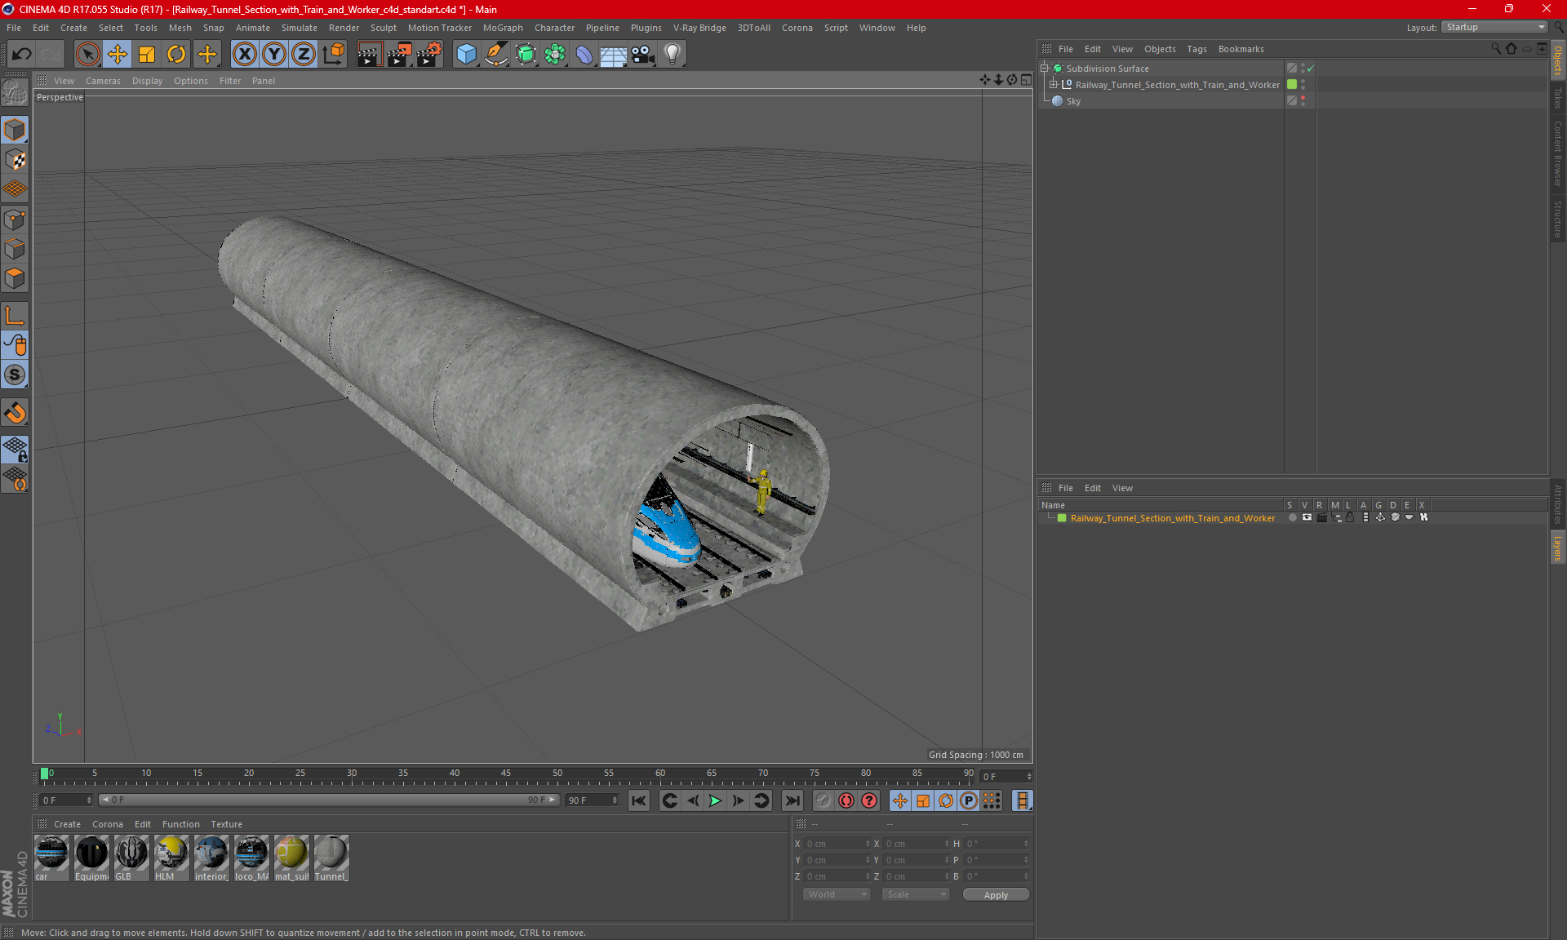The image size is (1567, 940).
Task: Go to start of animation
Action: [x=639, y=800]
